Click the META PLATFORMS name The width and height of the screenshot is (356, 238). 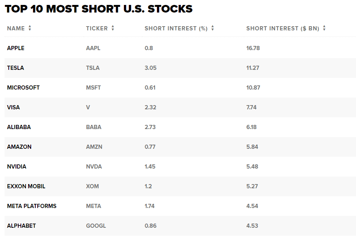coord(32,206)
